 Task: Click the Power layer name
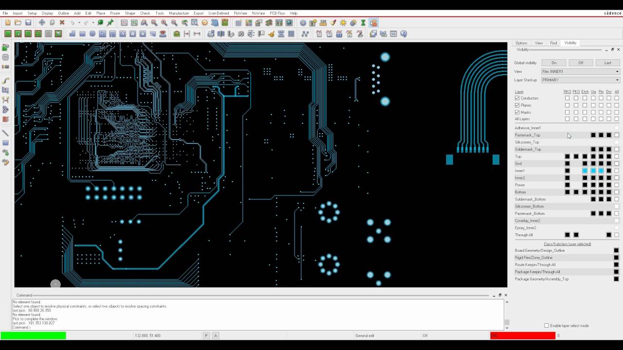(x=520, y=185)
